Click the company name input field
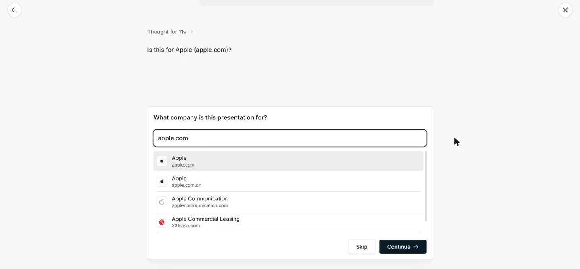The height and width of the screenshot is (269, 580). tap(290, 138)
